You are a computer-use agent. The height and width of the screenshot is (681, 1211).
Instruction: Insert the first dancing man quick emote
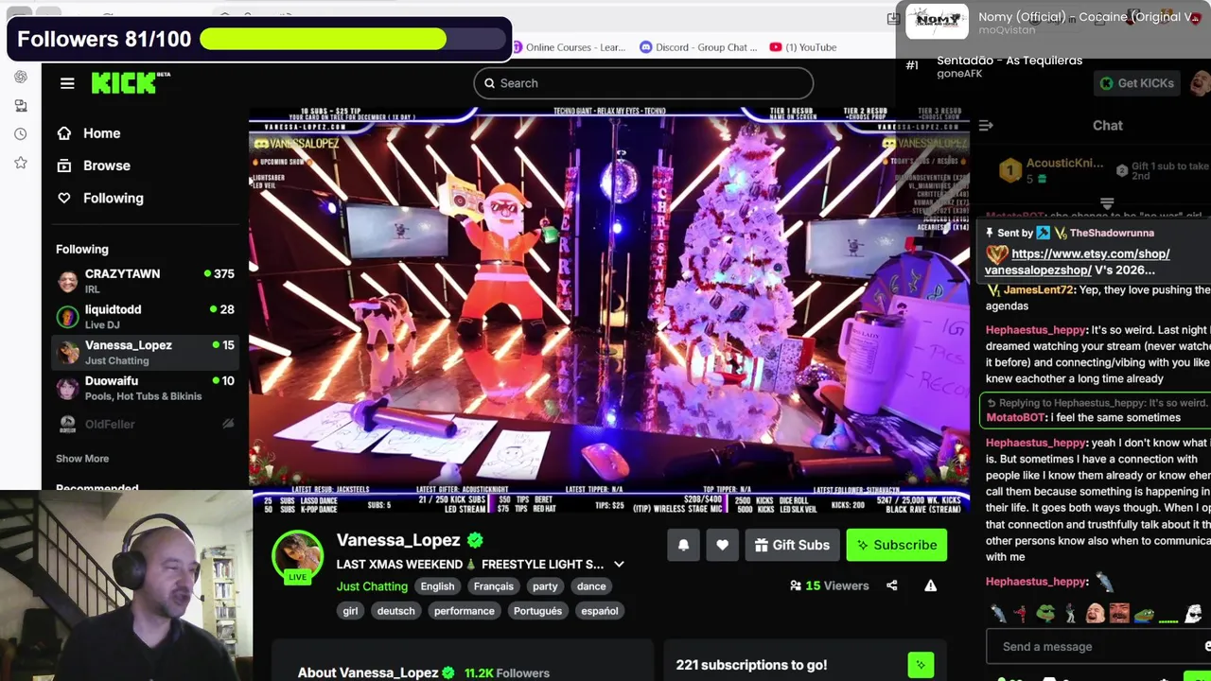click(998, 613)
